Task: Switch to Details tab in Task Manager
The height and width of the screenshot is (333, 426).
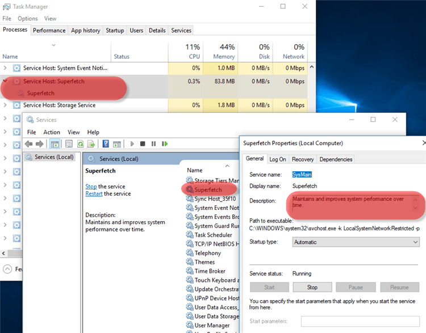Action: [x=157, y=31]
